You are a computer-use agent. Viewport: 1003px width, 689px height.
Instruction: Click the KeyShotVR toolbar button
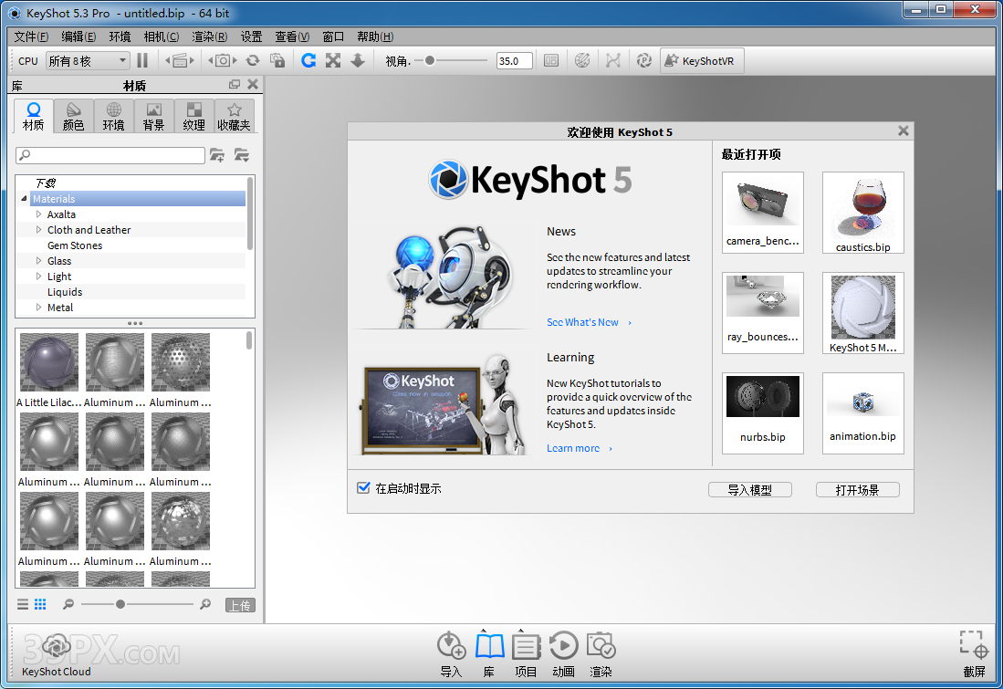pyautogui.click(x=700, y=61)
